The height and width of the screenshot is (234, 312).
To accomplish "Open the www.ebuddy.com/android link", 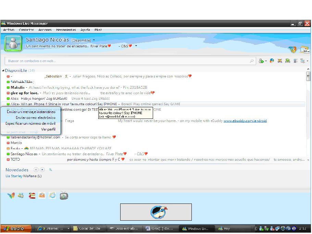I will point(245,121).
